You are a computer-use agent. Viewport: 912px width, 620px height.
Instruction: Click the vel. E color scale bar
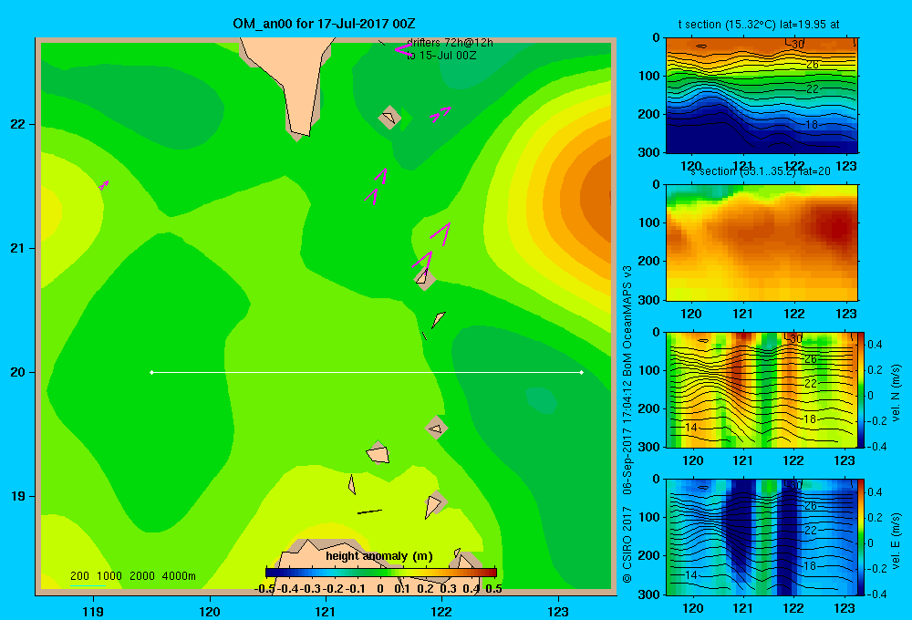(x=861, y=537)
